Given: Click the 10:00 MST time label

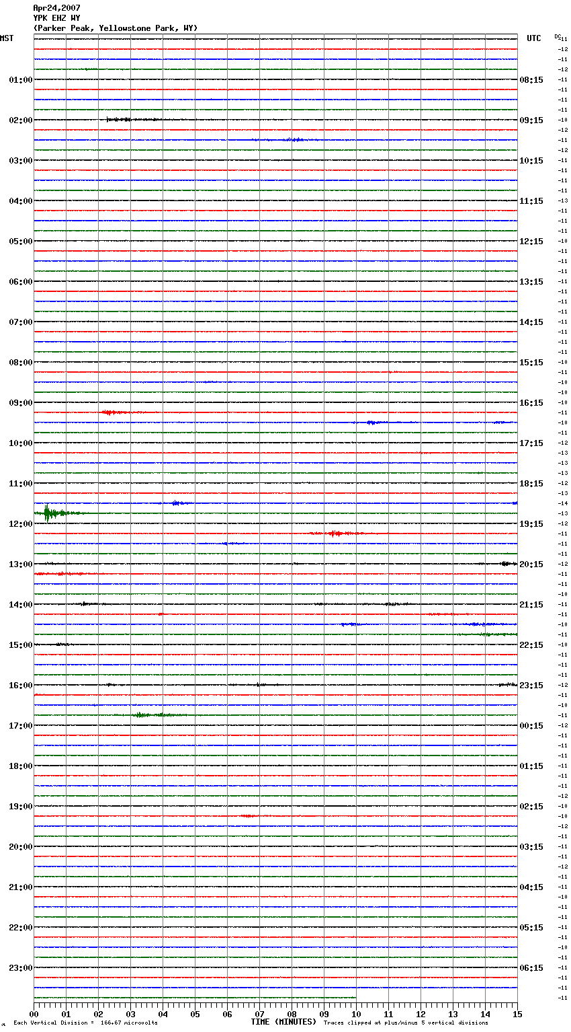Looking at the screenshot, I should tap(21, 443).
